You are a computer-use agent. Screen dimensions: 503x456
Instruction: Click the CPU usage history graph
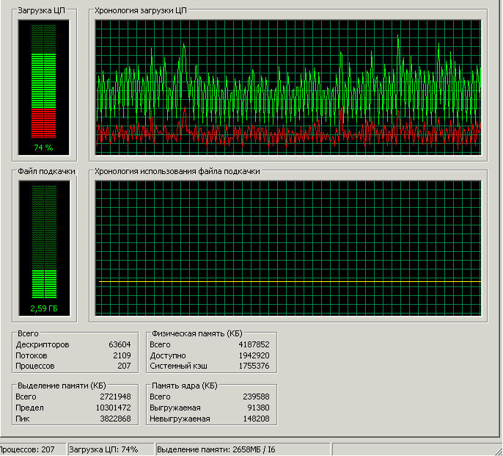tap(288, 84)
